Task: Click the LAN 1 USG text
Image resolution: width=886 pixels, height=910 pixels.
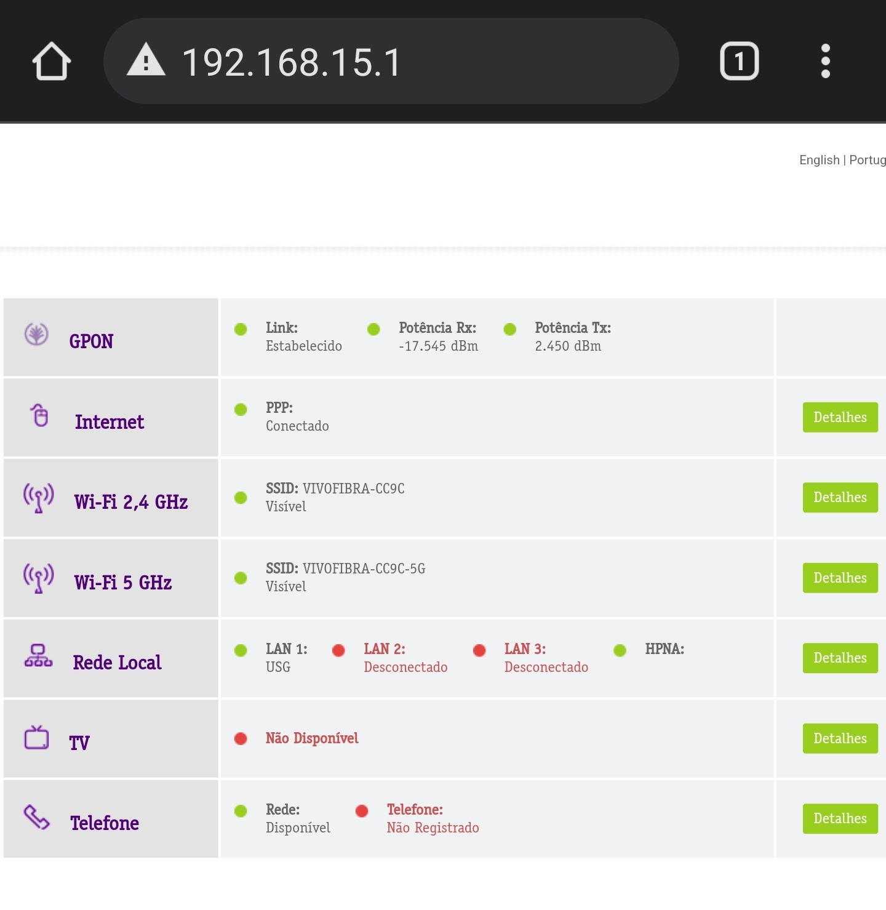Action: tap(278, 667)
